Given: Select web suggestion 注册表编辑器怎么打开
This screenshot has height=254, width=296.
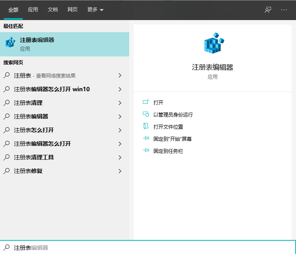Looking at the screenshot, I should coord(42,144).
